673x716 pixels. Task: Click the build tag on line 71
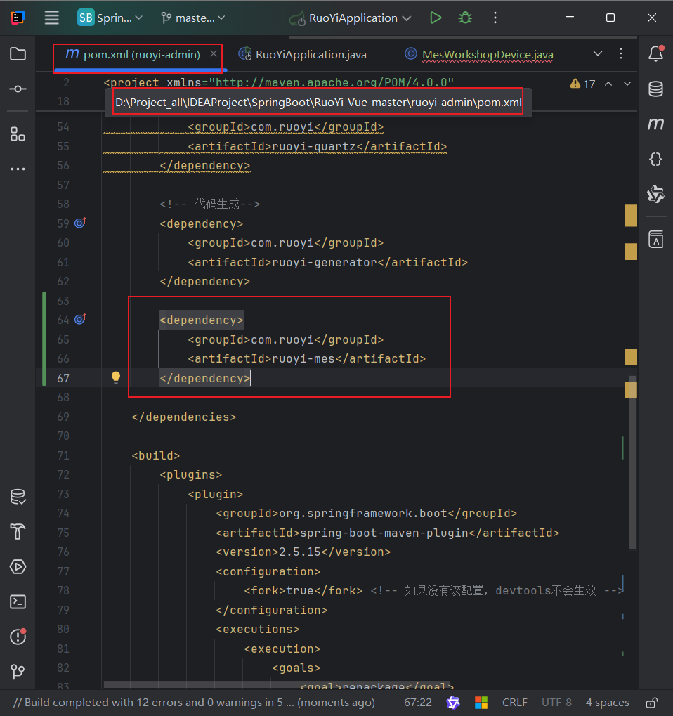tap(156, 456)
